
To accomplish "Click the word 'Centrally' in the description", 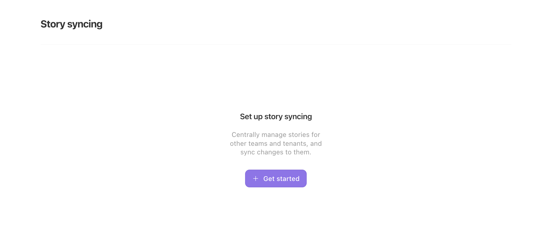I will pos(246,135).
